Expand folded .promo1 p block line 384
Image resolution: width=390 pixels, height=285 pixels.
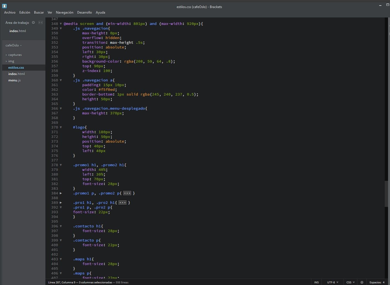pyautogui.click(x=61, y=193)
